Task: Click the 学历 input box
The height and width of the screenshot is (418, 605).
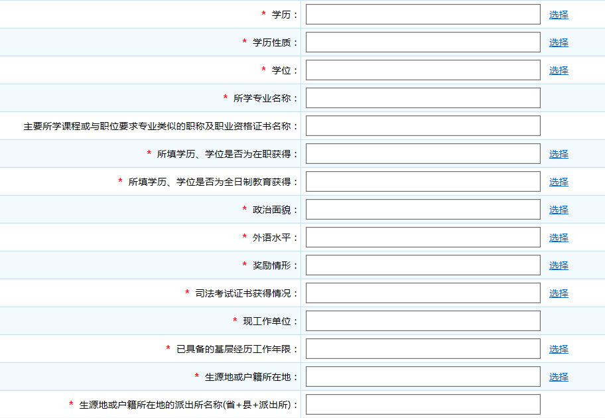Action: [423, 14]
